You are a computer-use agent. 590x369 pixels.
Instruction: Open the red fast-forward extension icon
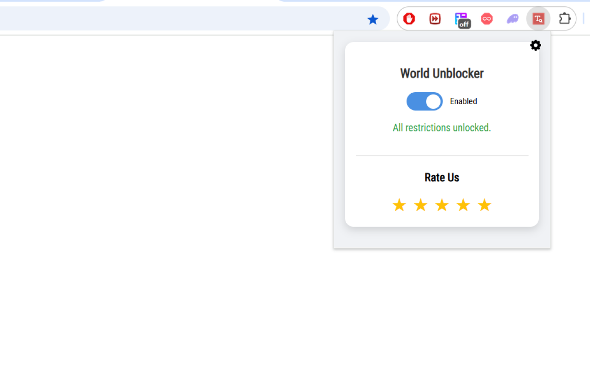pyautogui.click(x=435, y=18)
